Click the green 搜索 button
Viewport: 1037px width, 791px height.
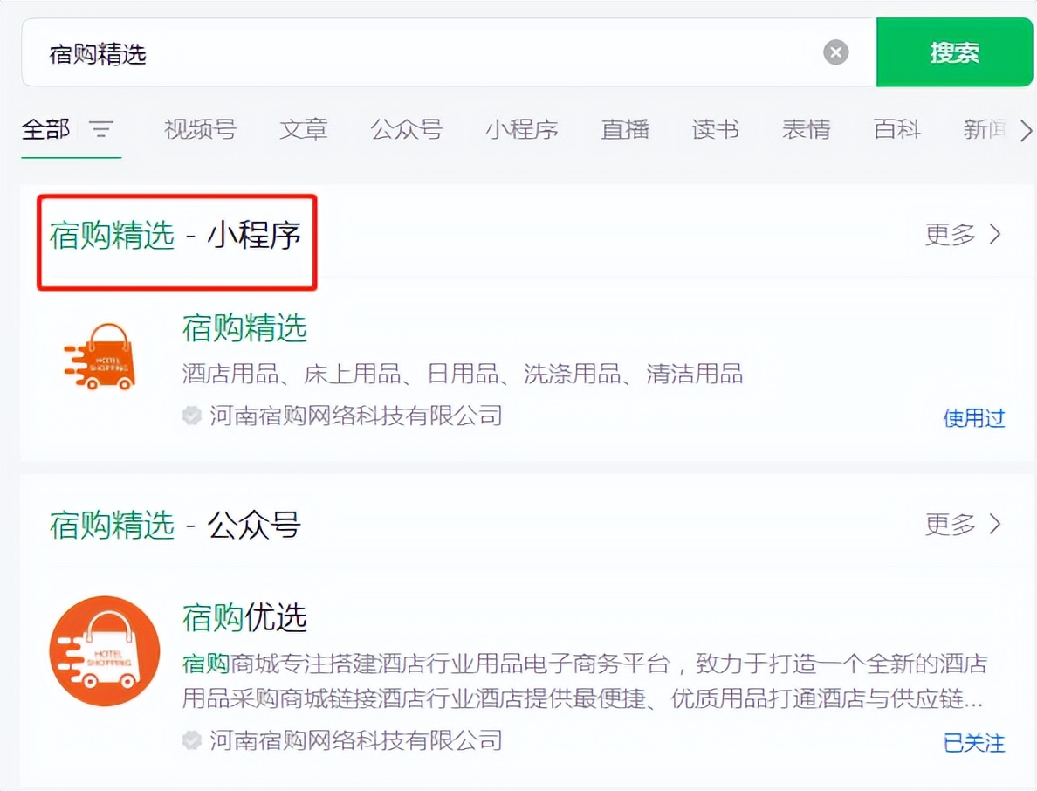(x=954, y=52)
